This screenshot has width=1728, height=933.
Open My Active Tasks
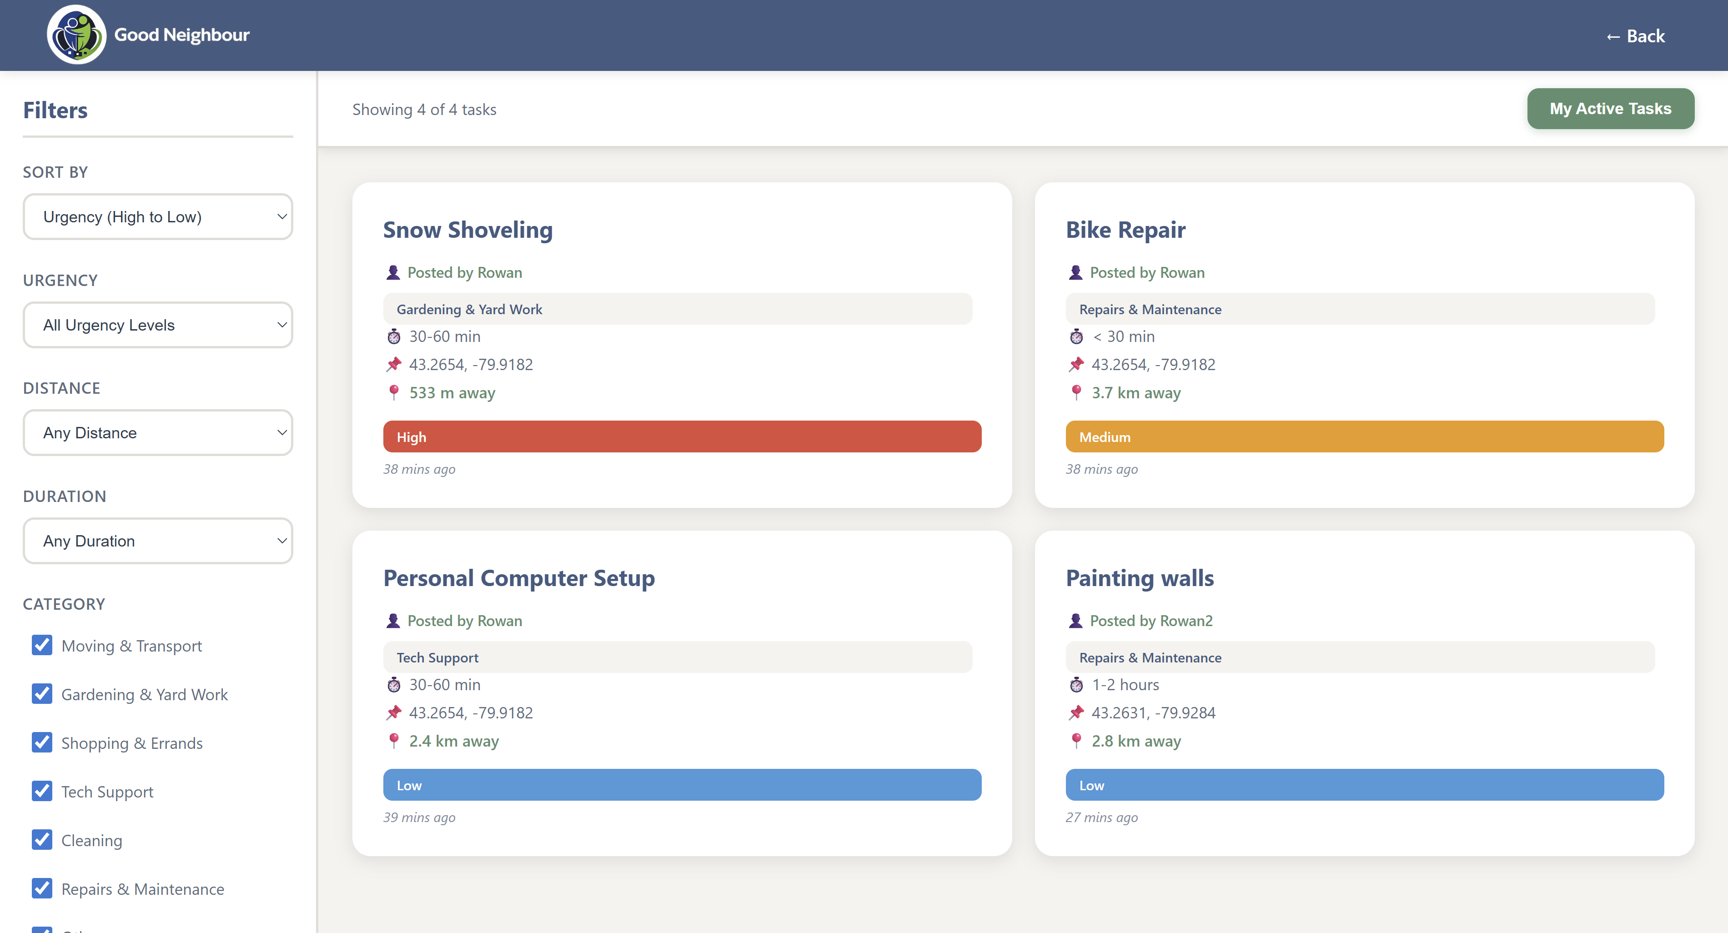1610,109
